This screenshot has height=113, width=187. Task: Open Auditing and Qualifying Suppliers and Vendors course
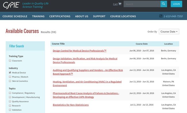coord(88,72)
